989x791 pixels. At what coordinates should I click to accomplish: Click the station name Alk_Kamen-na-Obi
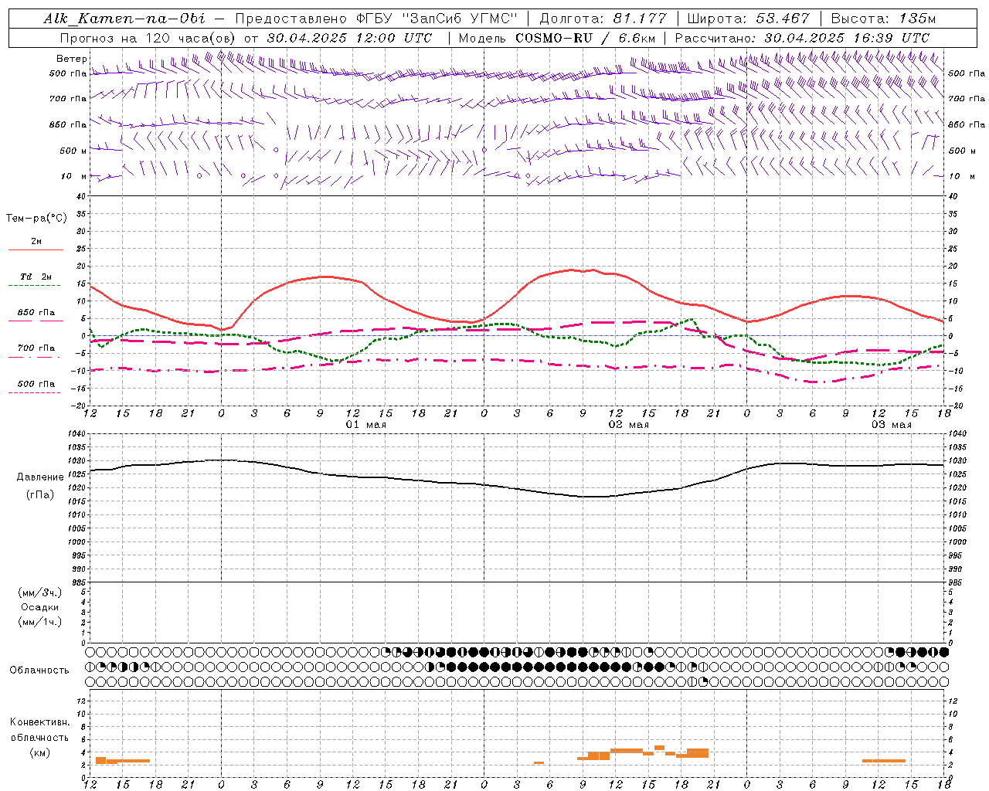click(124, 19)
